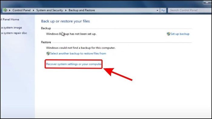Refresh the address bar using arrows button
This screenshot has height=119, width=212.
(163, 10)
